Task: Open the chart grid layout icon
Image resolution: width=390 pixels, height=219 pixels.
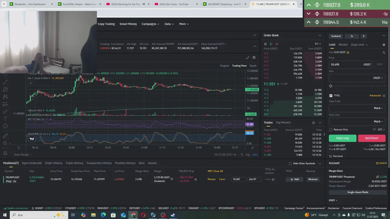Action: click(x=254, y=57)
